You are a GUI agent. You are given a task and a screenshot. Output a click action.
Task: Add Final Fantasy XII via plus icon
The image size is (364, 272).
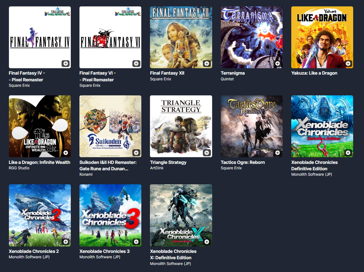(x=206, y=63)
